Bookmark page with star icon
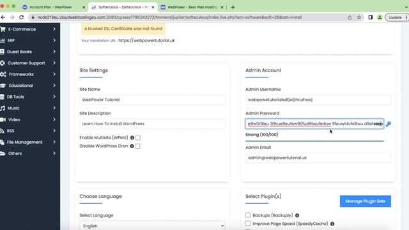 pos(359,17)
